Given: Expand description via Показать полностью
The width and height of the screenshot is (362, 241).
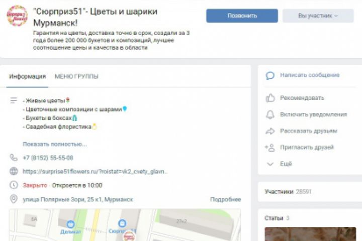Looking at the screenshot, I should pyautogui.click(x=55, y=144).
